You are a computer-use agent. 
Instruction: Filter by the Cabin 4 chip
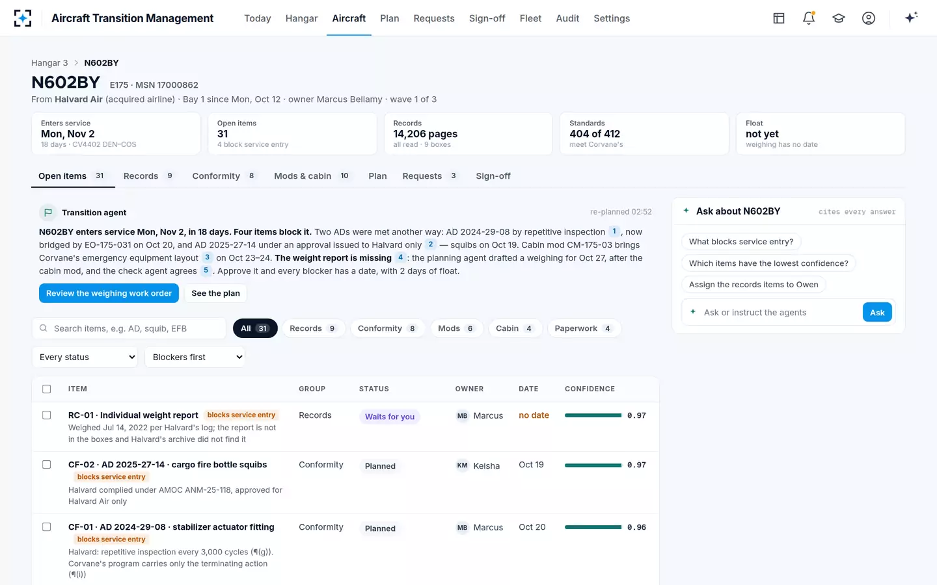(515, 328)
